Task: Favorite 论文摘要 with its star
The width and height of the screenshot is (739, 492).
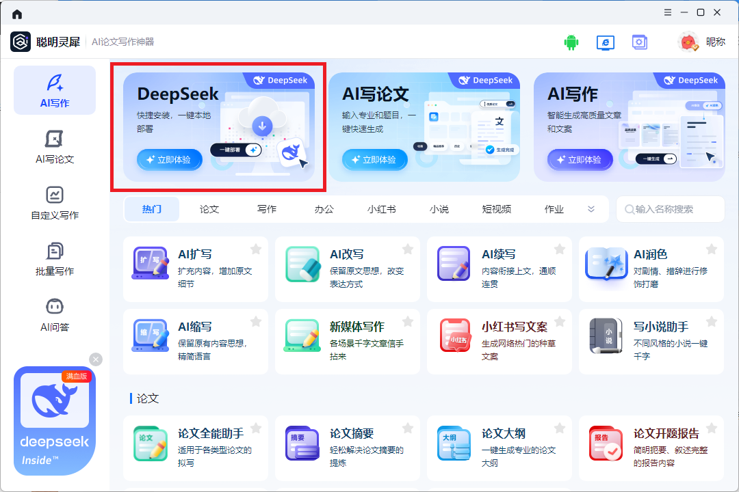Action: [x=408, y=428]
